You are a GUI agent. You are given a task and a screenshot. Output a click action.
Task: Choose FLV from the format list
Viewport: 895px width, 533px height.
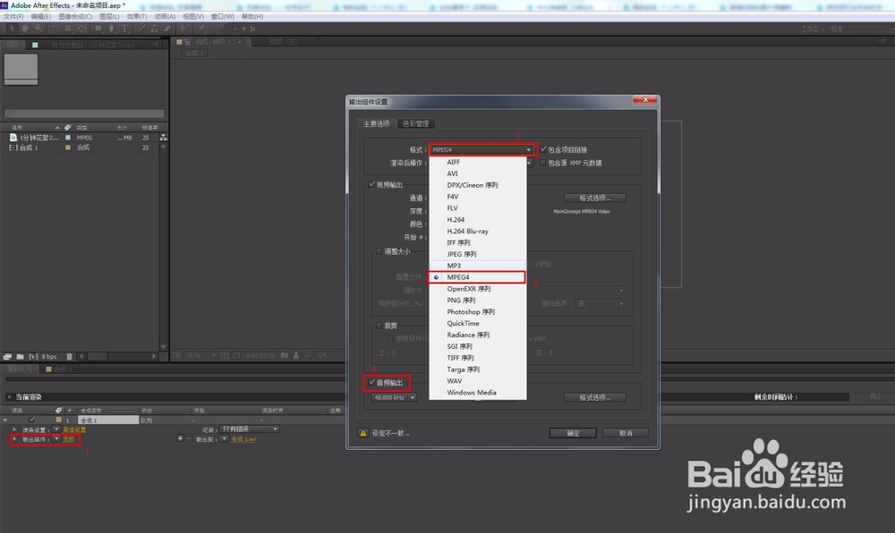point(478,208)
